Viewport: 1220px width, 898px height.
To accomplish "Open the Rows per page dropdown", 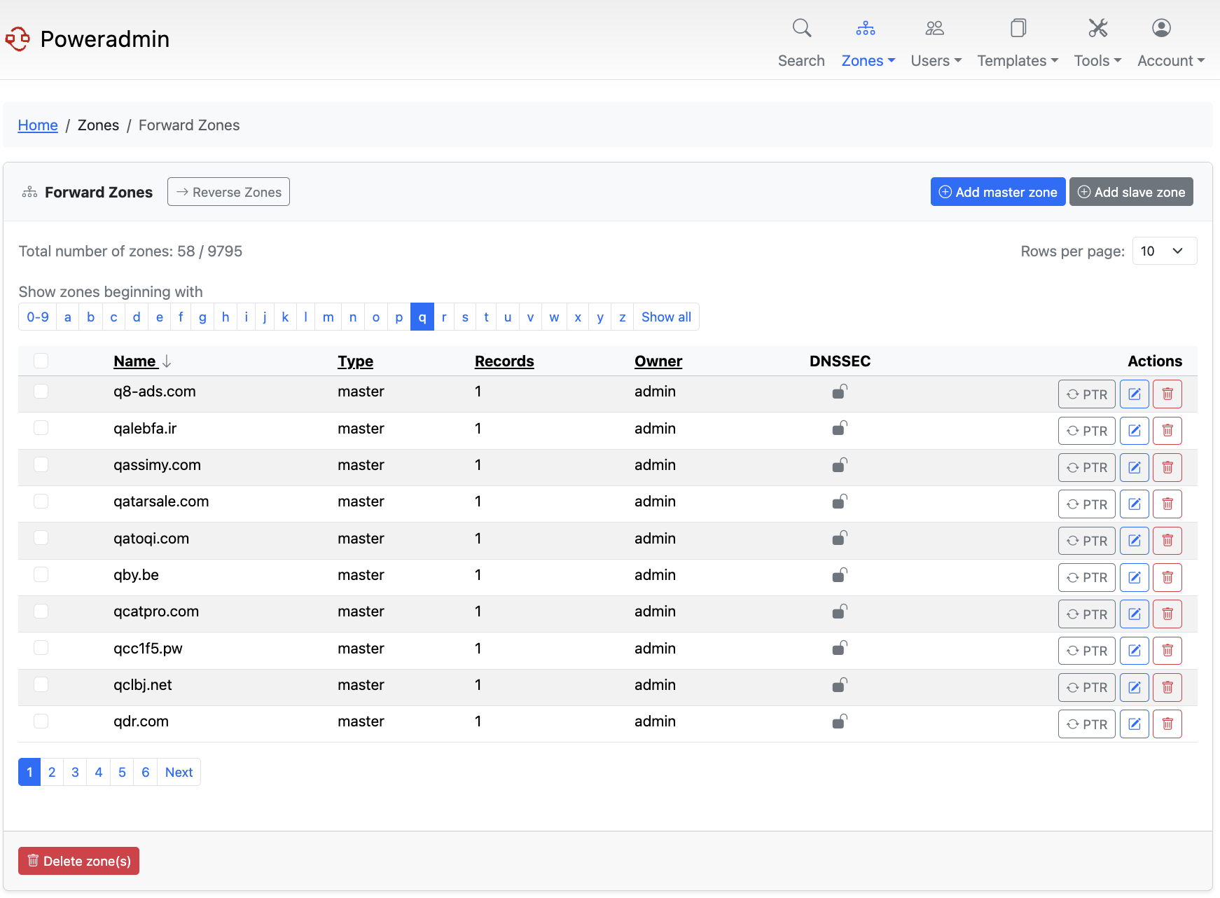I will (x=1164, y=251).
